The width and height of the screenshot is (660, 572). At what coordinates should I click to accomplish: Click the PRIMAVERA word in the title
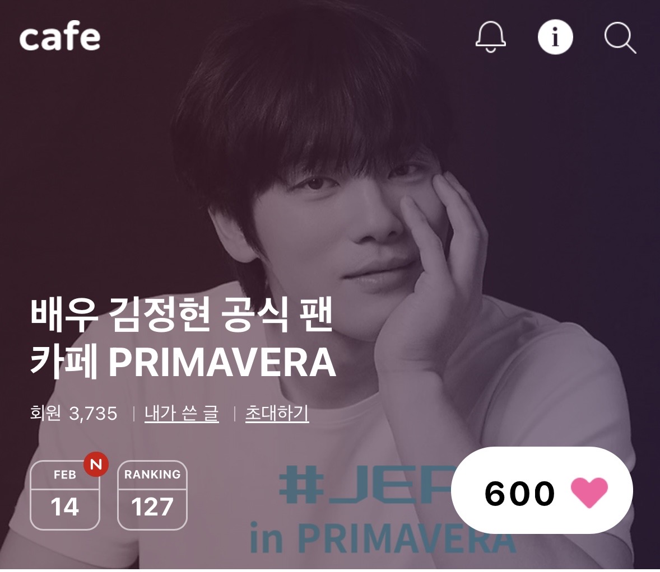click(x=222, y=363)
